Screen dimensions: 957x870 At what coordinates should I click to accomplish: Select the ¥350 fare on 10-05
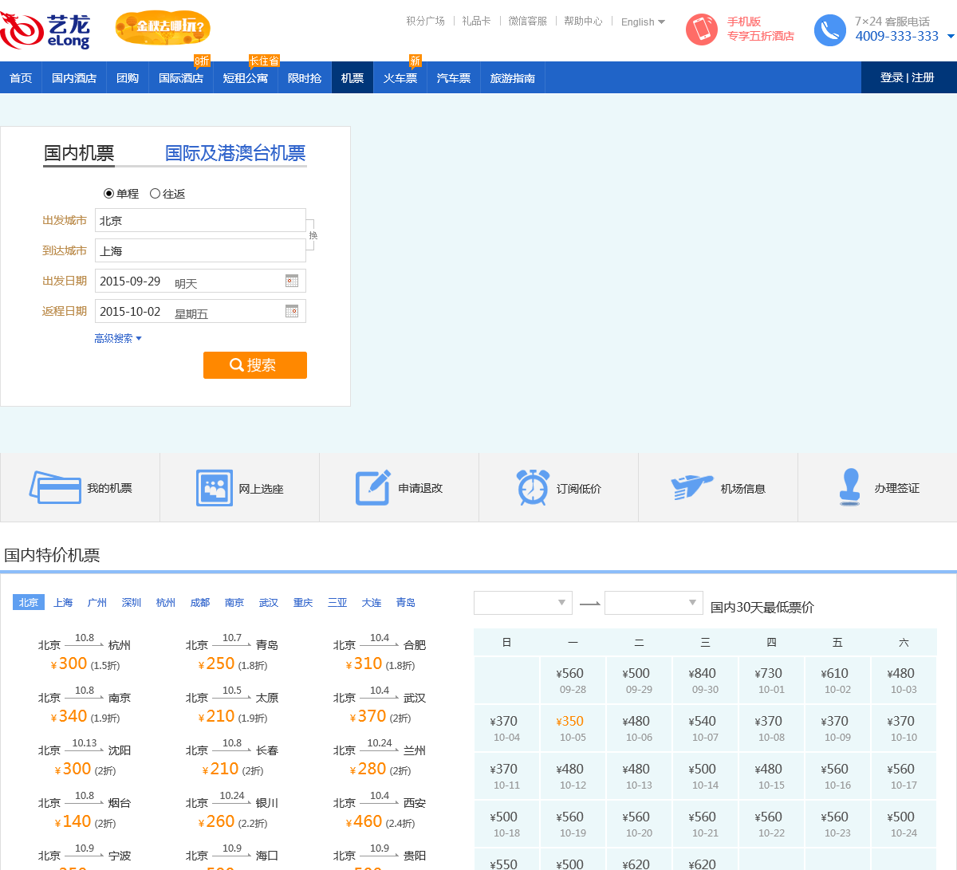pyautogui.click(x=573, y=728)
